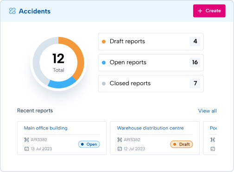Click calendar icon beside 12 Jul 2023

point(120,149)
